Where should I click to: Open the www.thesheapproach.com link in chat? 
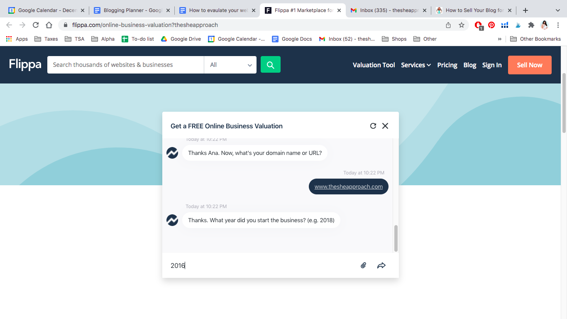pos(349,186)
